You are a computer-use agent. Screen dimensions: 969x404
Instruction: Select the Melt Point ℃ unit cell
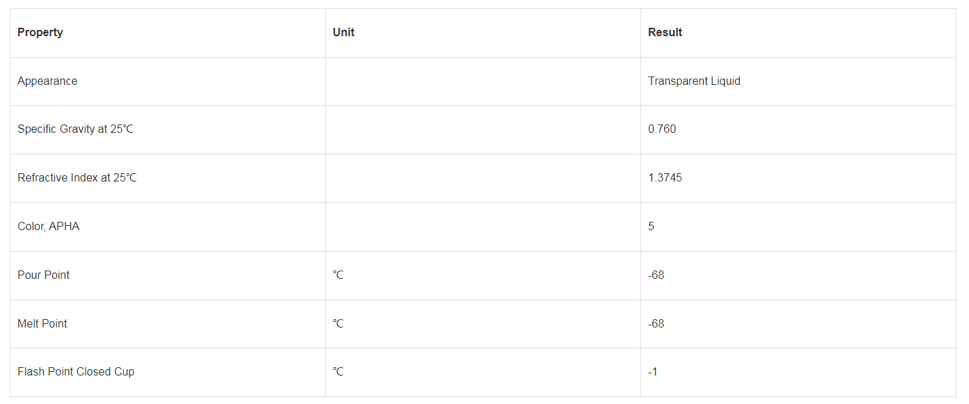483,324
